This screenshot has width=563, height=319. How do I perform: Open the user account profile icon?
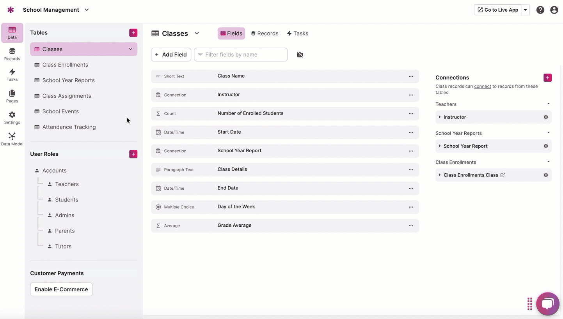coord(554,10)
